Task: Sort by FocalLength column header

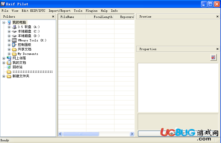Action: pyautogui.click(x=100, y=17)
